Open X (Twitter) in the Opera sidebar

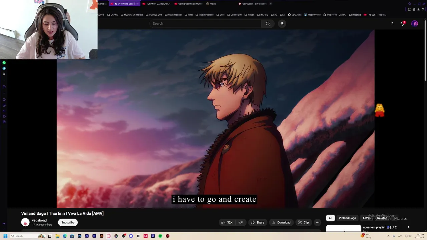point(4,74)
